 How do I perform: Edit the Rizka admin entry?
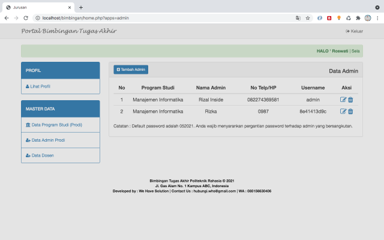343,111
